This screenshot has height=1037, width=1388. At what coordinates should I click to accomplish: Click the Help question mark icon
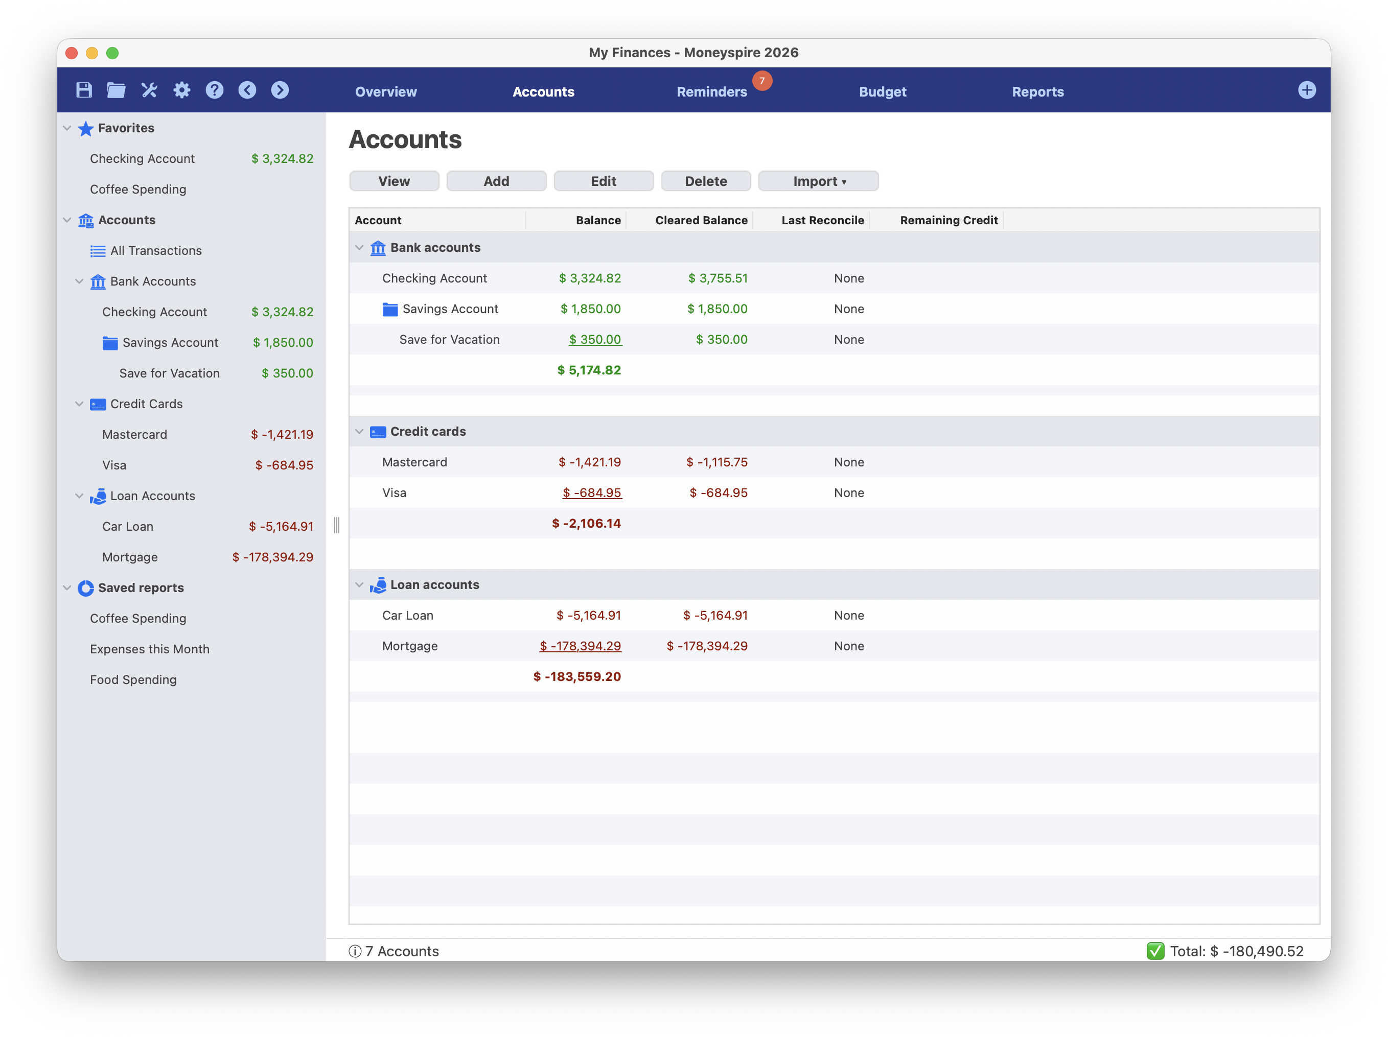[x=215, y=90]
